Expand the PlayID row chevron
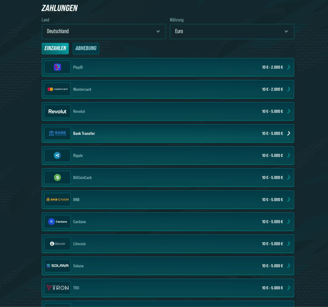The height and width of the screenshot is (307, 328). [289, 67]
